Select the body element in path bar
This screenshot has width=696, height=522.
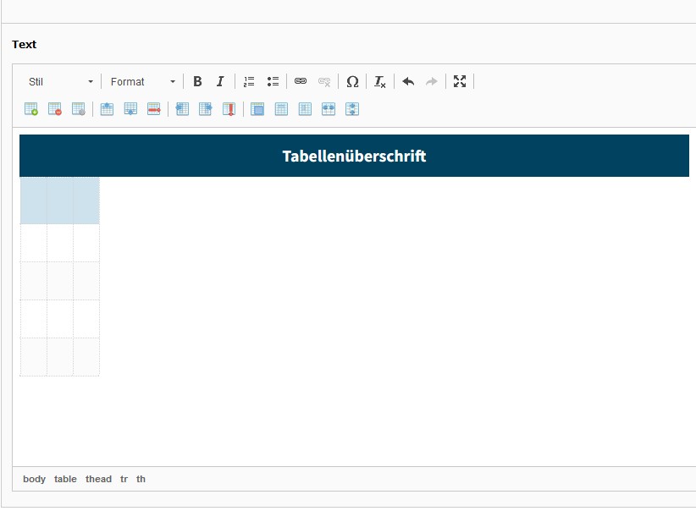tap(35, 479)
